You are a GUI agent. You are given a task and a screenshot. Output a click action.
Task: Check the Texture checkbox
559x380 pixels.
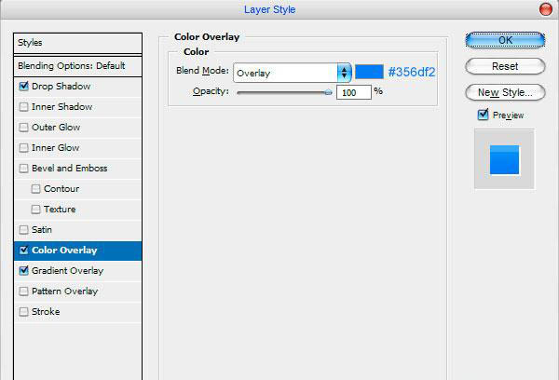35,210
